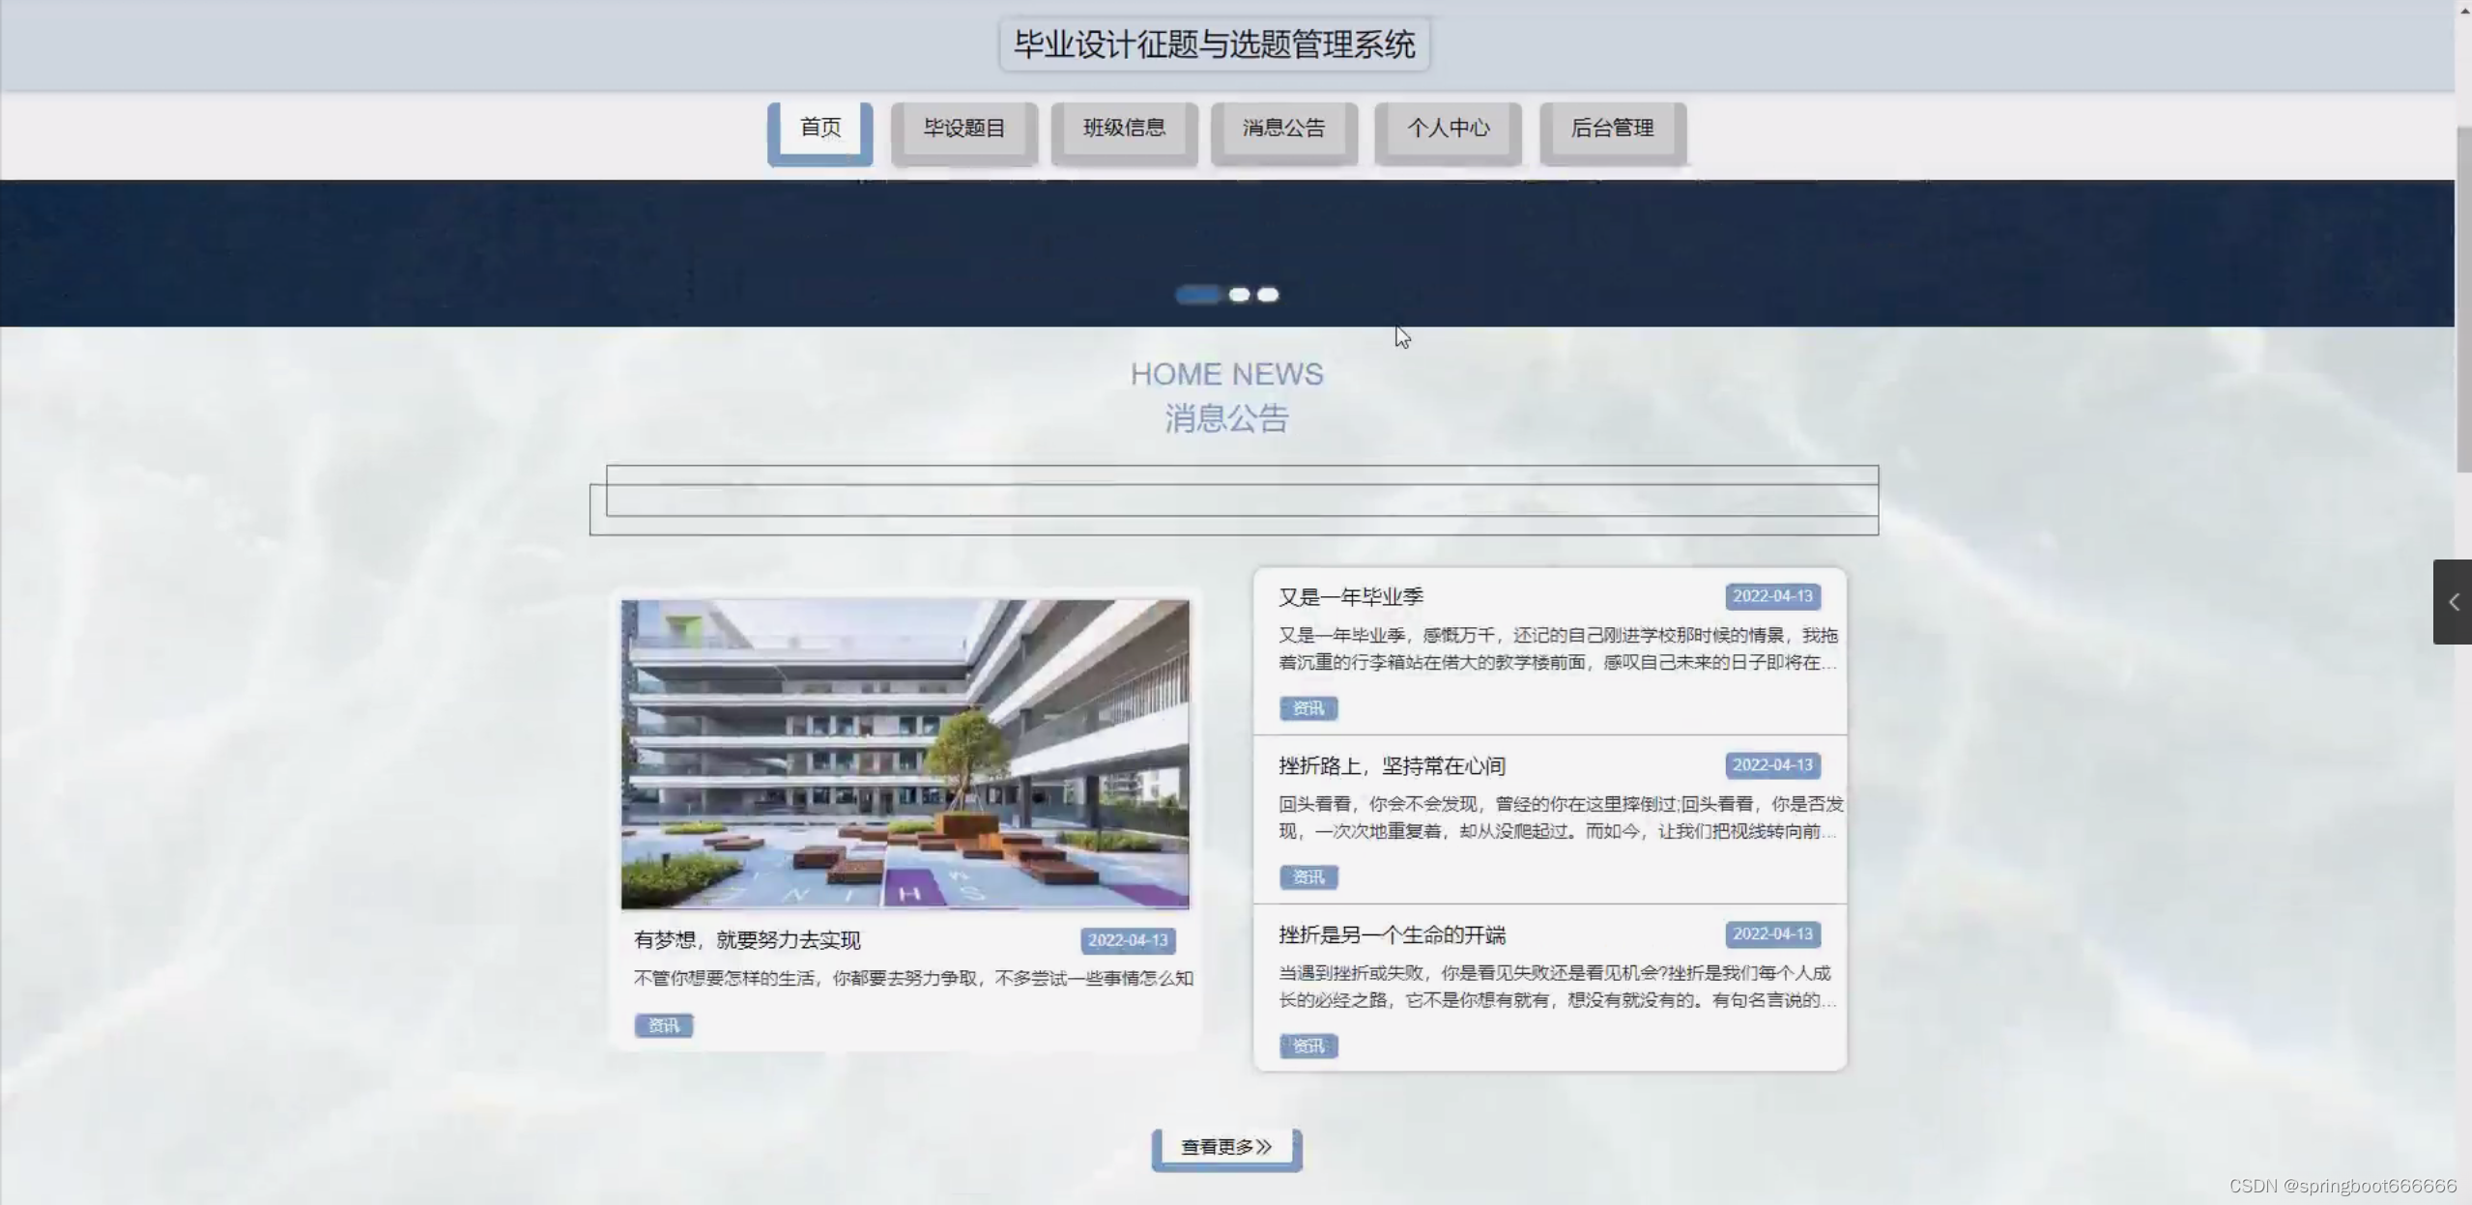
Task: Switch to the second carousel slide dot
Action: coord(1240,295)
